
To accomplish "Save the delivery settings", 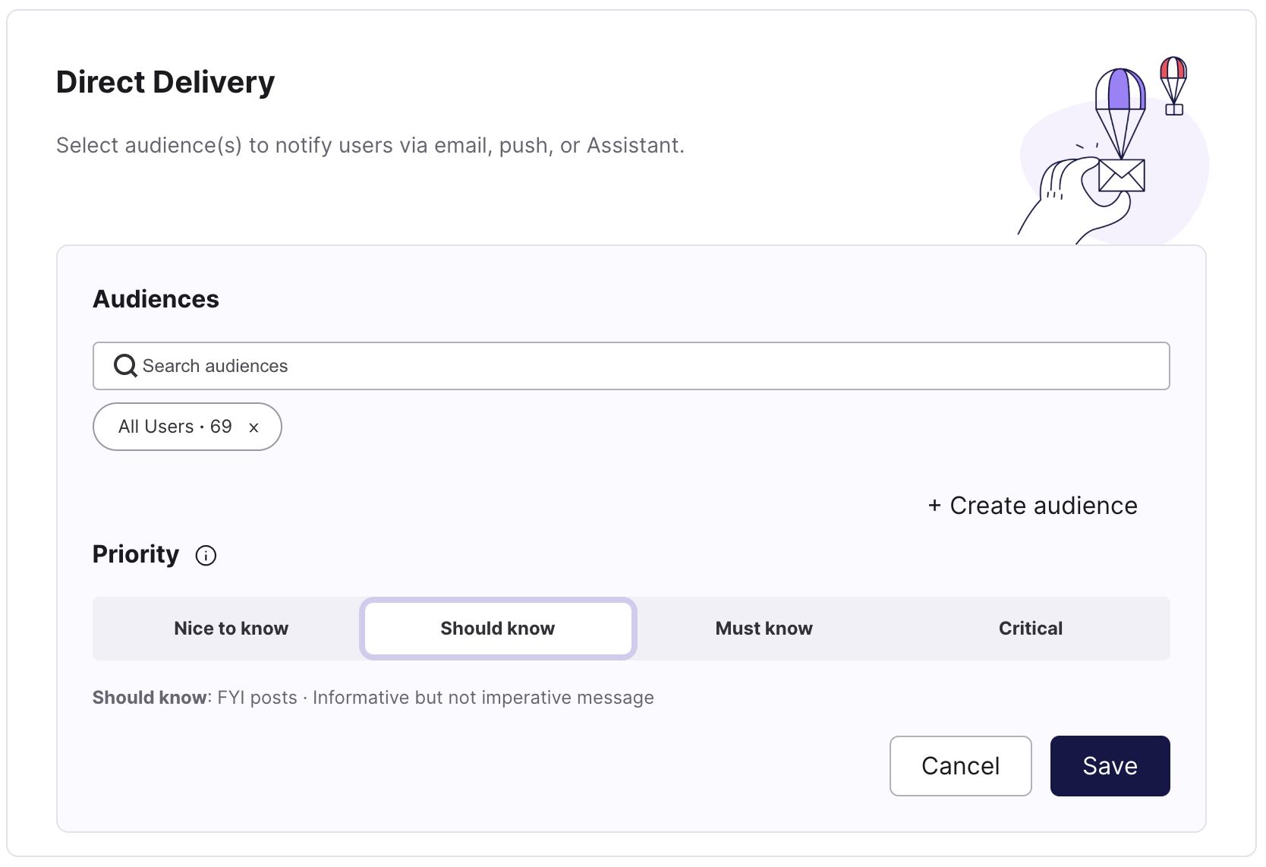I will click(x=1110, y=766).
